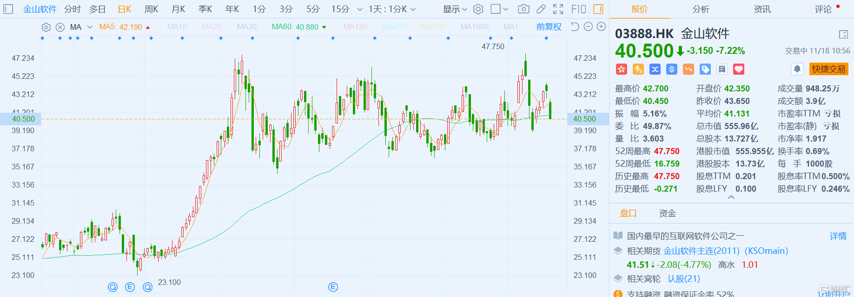The image size is (854, 297).
Task: Toggle the MA250 moving average line
Action: click(395, 27)
